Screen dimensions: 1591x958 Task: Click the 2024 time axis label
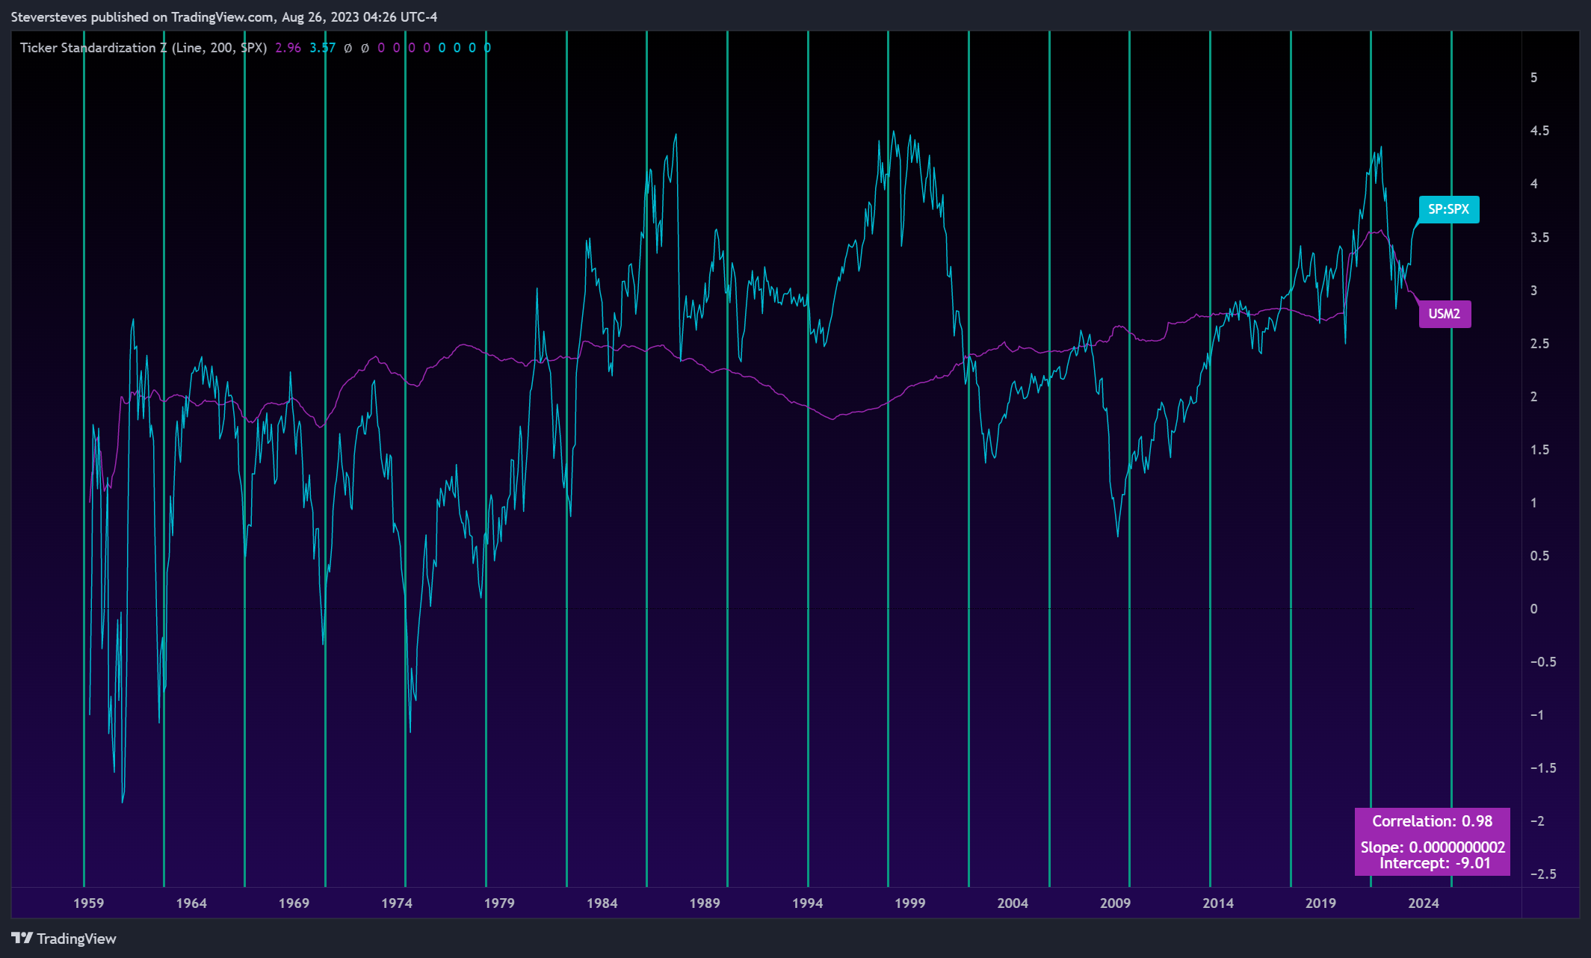(1424, 903)
